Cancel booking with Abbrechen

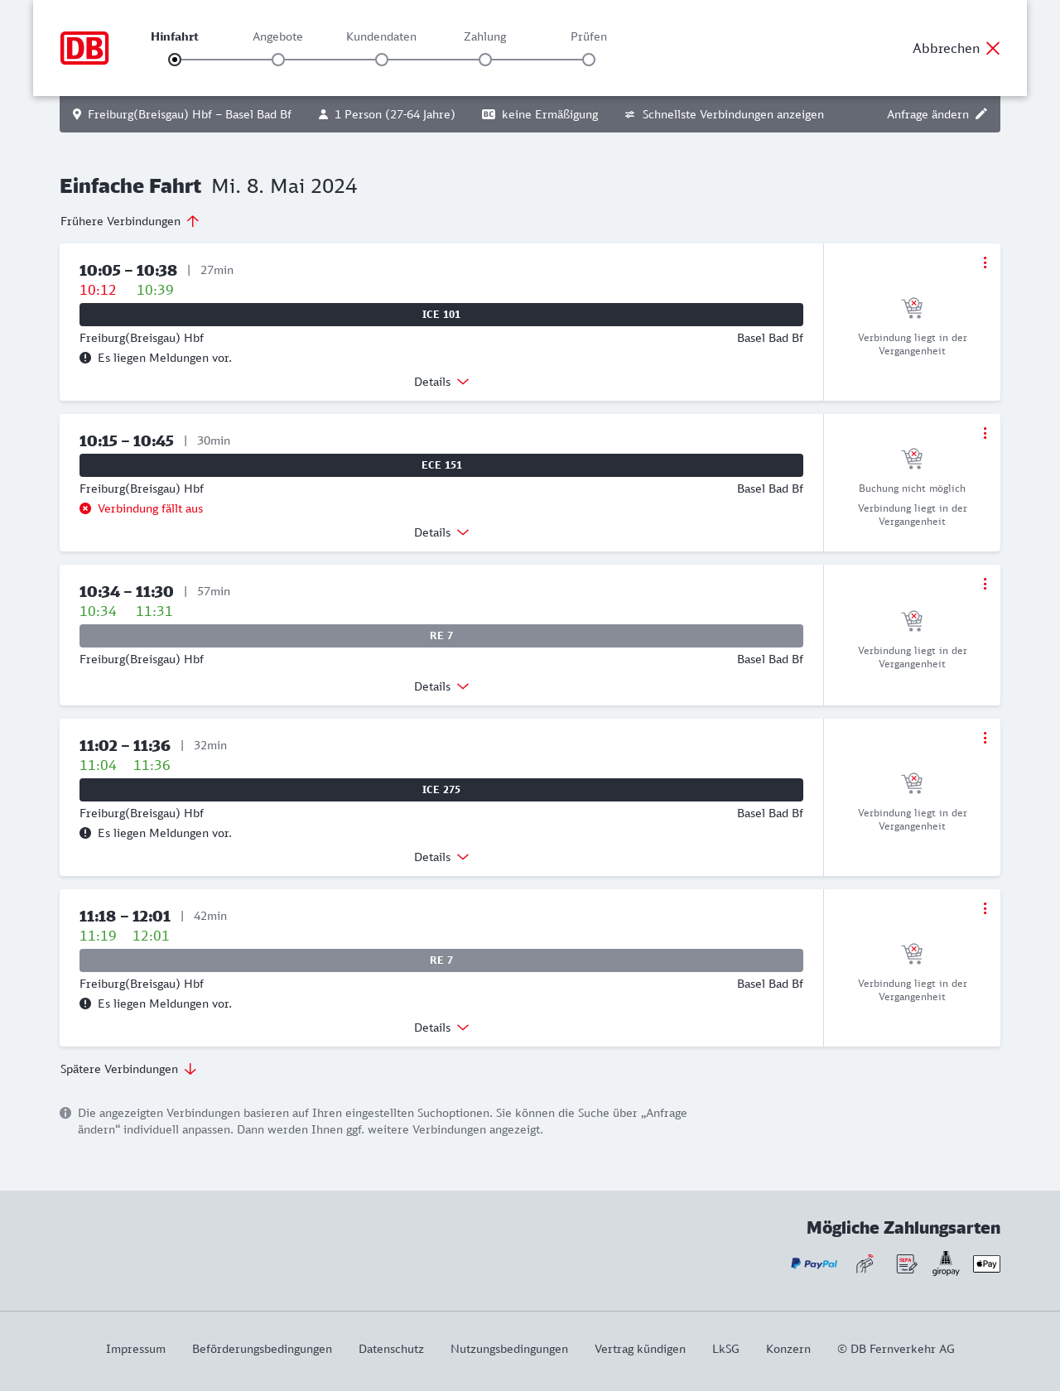click(956, 48)
